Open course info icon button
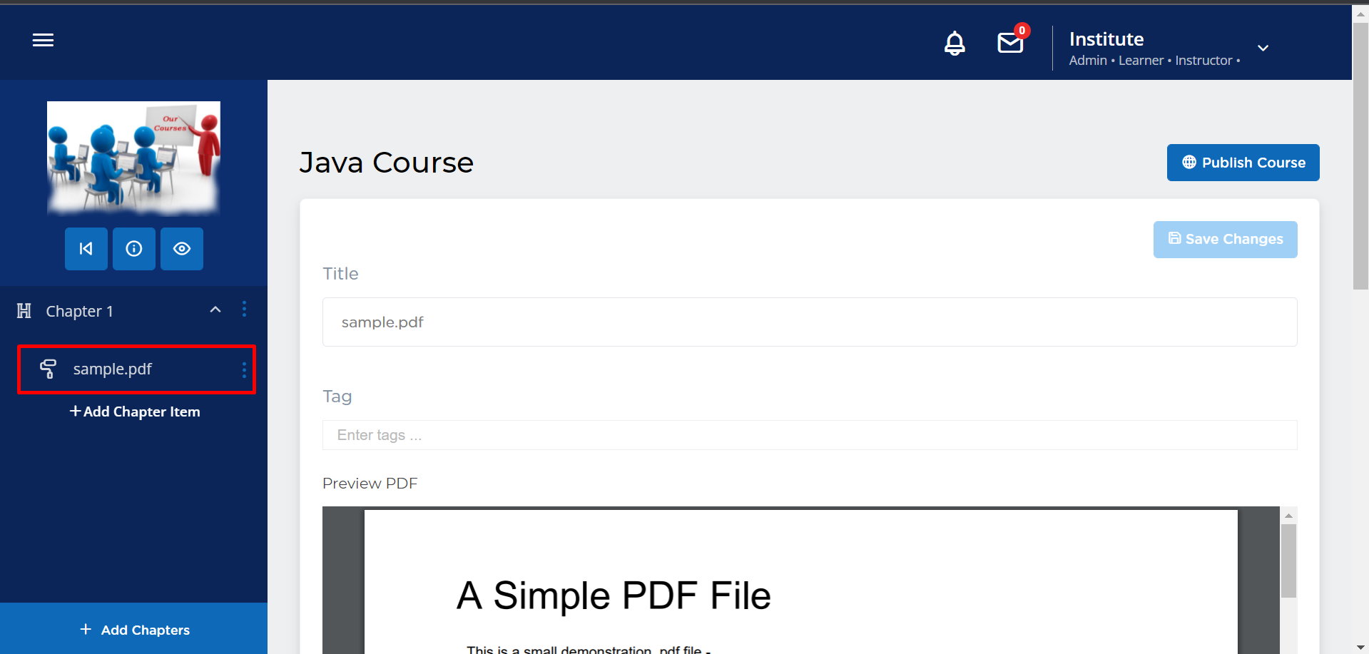1369x654 pixels. click(x=134, y=249)
